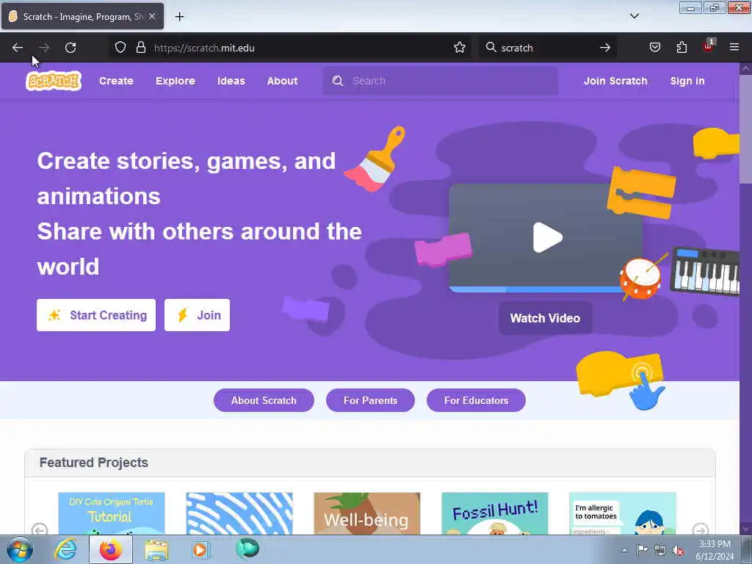Viewport: 752px width, 564px height.
Task: Open a new tab with the plus button
Action: tap(179, 17)
